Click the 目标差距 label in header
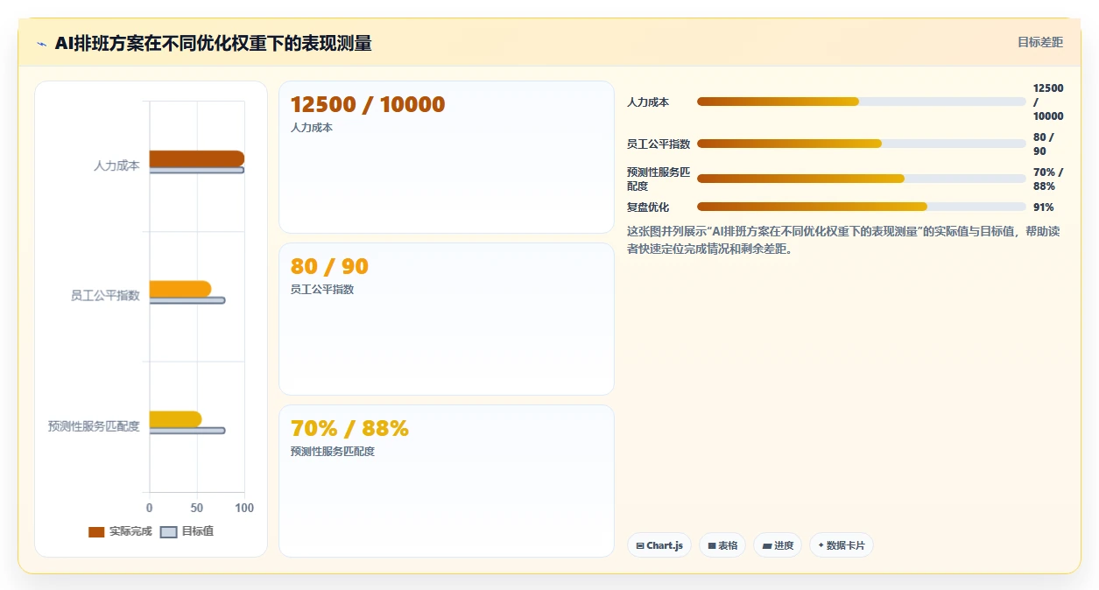1099x590 pixels. click(1040, 42)
